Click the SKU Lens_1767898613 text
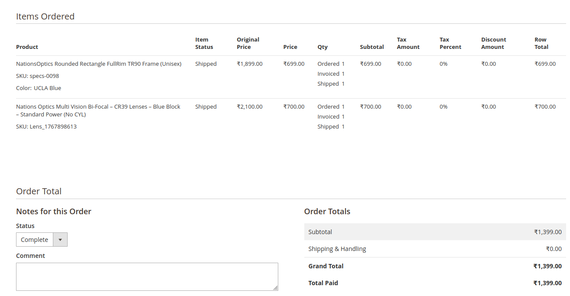This screenshot has width=570, height=296. tap(46, 126)
